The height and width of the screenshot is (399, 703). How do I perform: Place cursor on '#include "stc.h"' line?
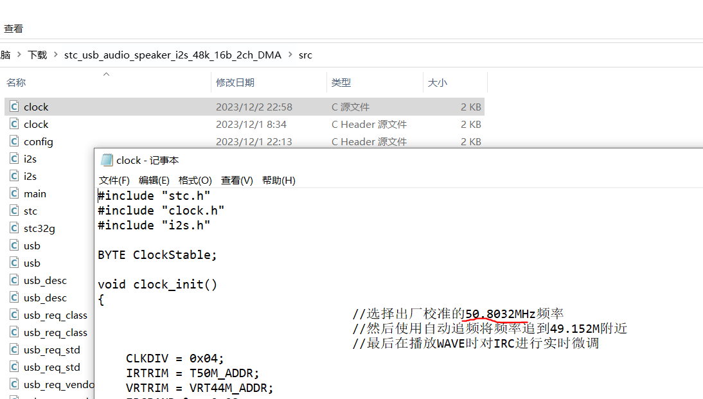[154, 195]
